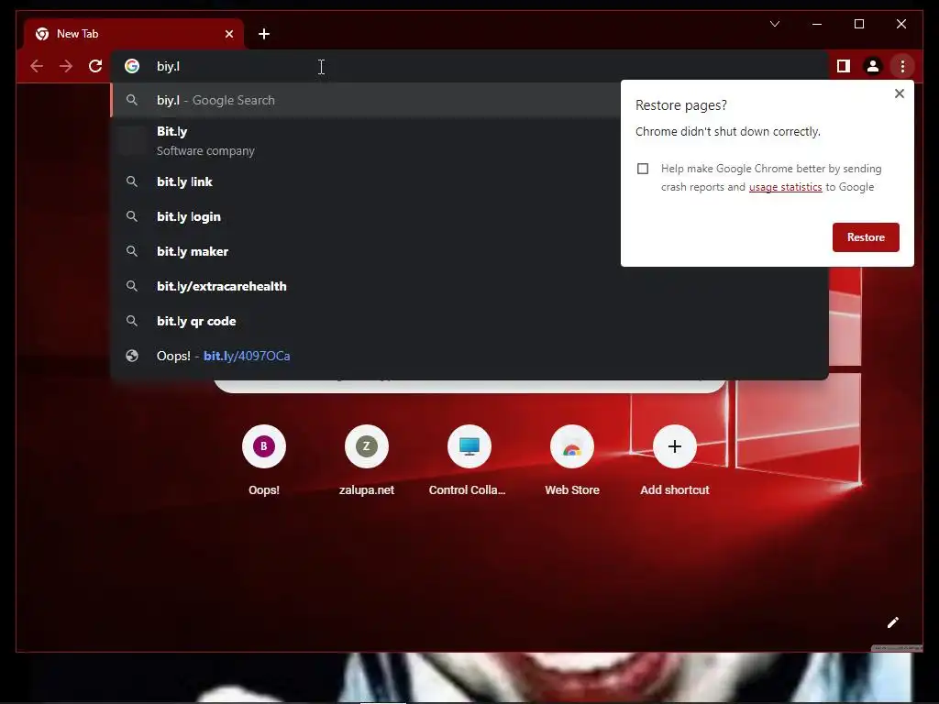Reload the page with refresh icon
939x704 pixels.
pyautogui.click(x=95, y=66)
